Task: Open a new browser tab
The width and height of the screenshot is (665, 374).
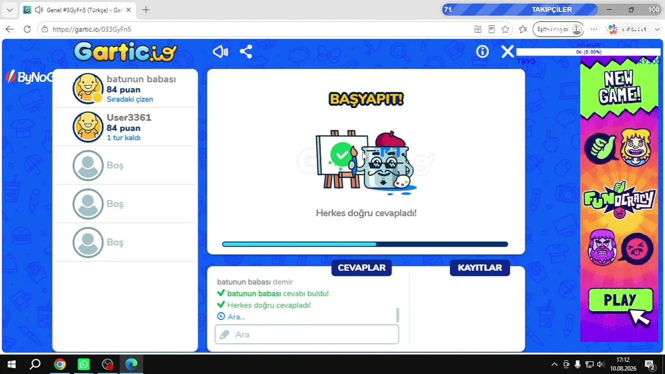Action: [146, 10]
